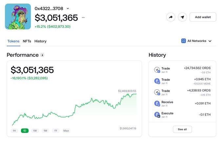Select the 1H chart range
The height and width of the screenshot is (141, 223).
point(14,131)
